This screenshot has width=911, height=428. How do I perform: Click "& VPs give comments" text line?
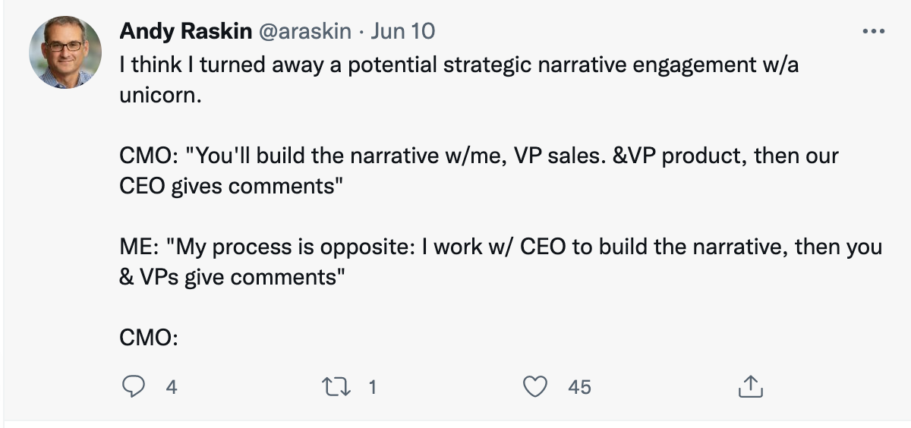[x=232, y=278]
